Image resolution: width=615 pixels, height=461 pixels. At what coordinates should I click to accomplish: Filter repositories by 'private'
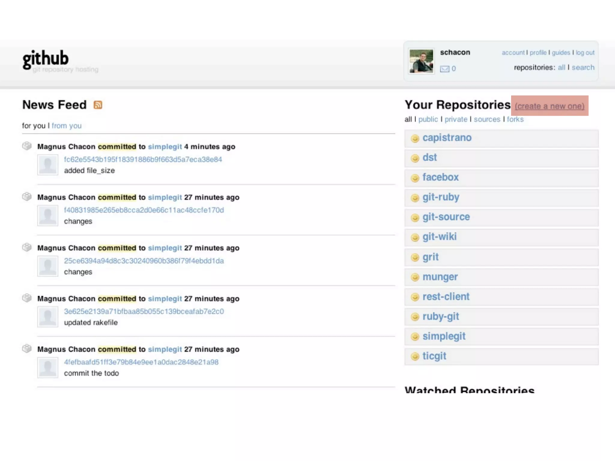pyautogui.click(x=456, y=119)
